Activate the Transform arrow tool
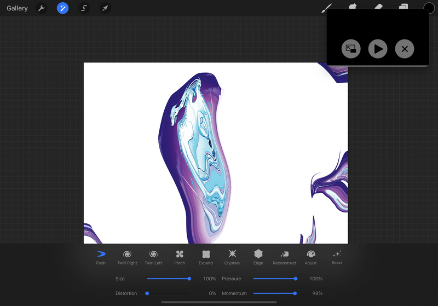438x306 pixels. pyautogui.click(x=105, y=8)
